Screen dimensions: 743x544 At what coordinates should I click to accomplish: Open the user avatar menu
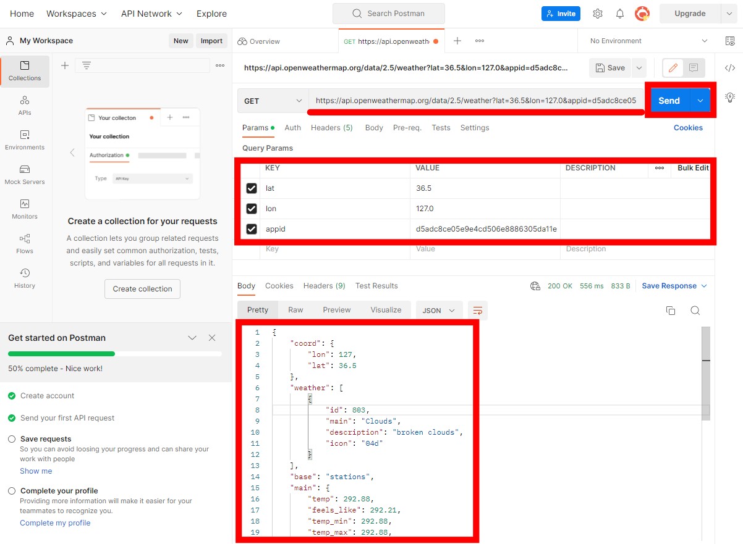(x=642, y=13)
